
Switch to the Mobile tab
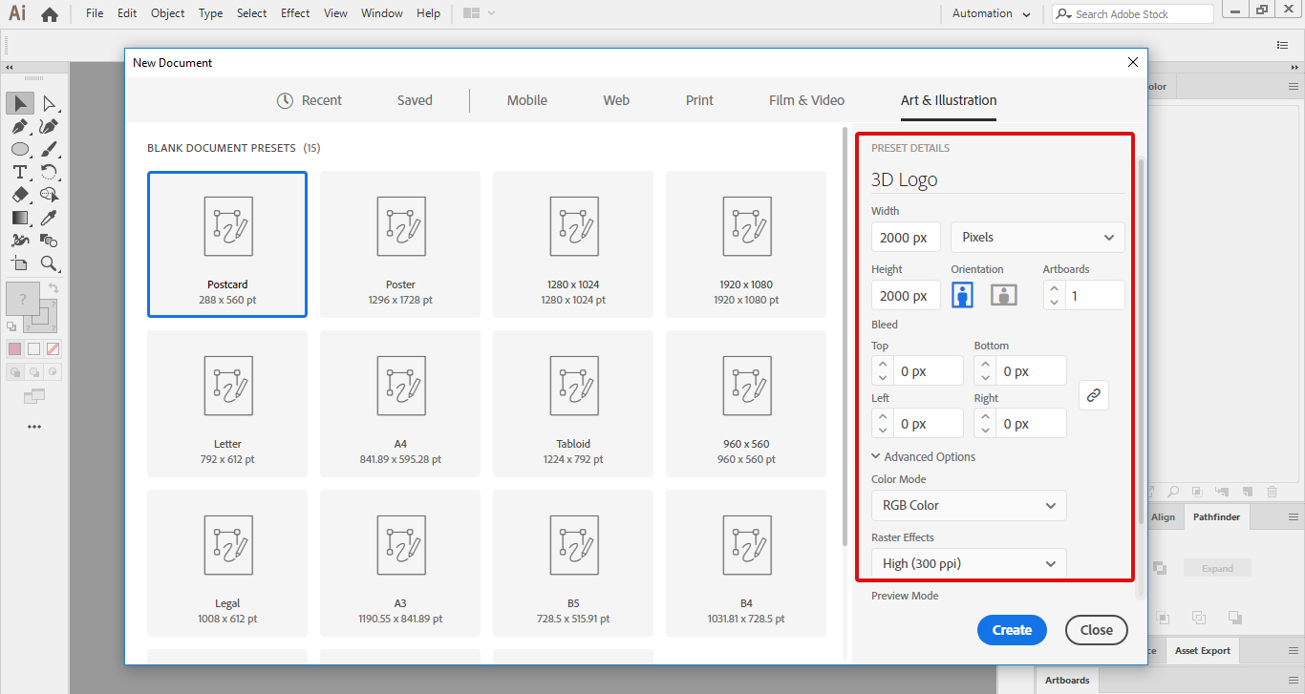(527, 100)
